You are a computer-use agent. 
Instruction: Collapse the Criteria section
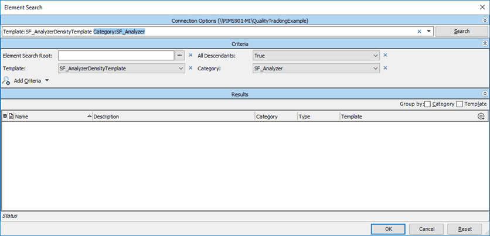pos(485,44)
